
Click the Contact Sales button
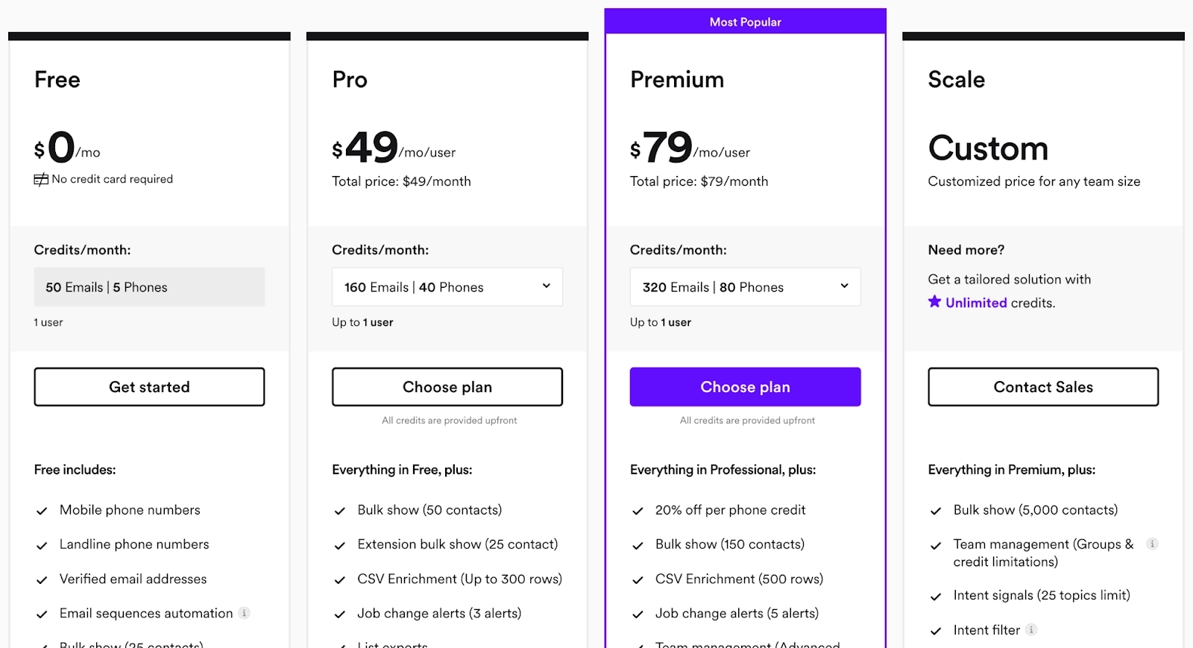[1043, 387]
